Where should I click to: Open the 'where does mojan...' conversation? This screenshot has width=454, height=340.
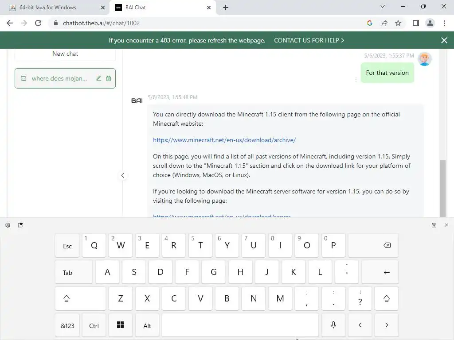coord(59,78)
